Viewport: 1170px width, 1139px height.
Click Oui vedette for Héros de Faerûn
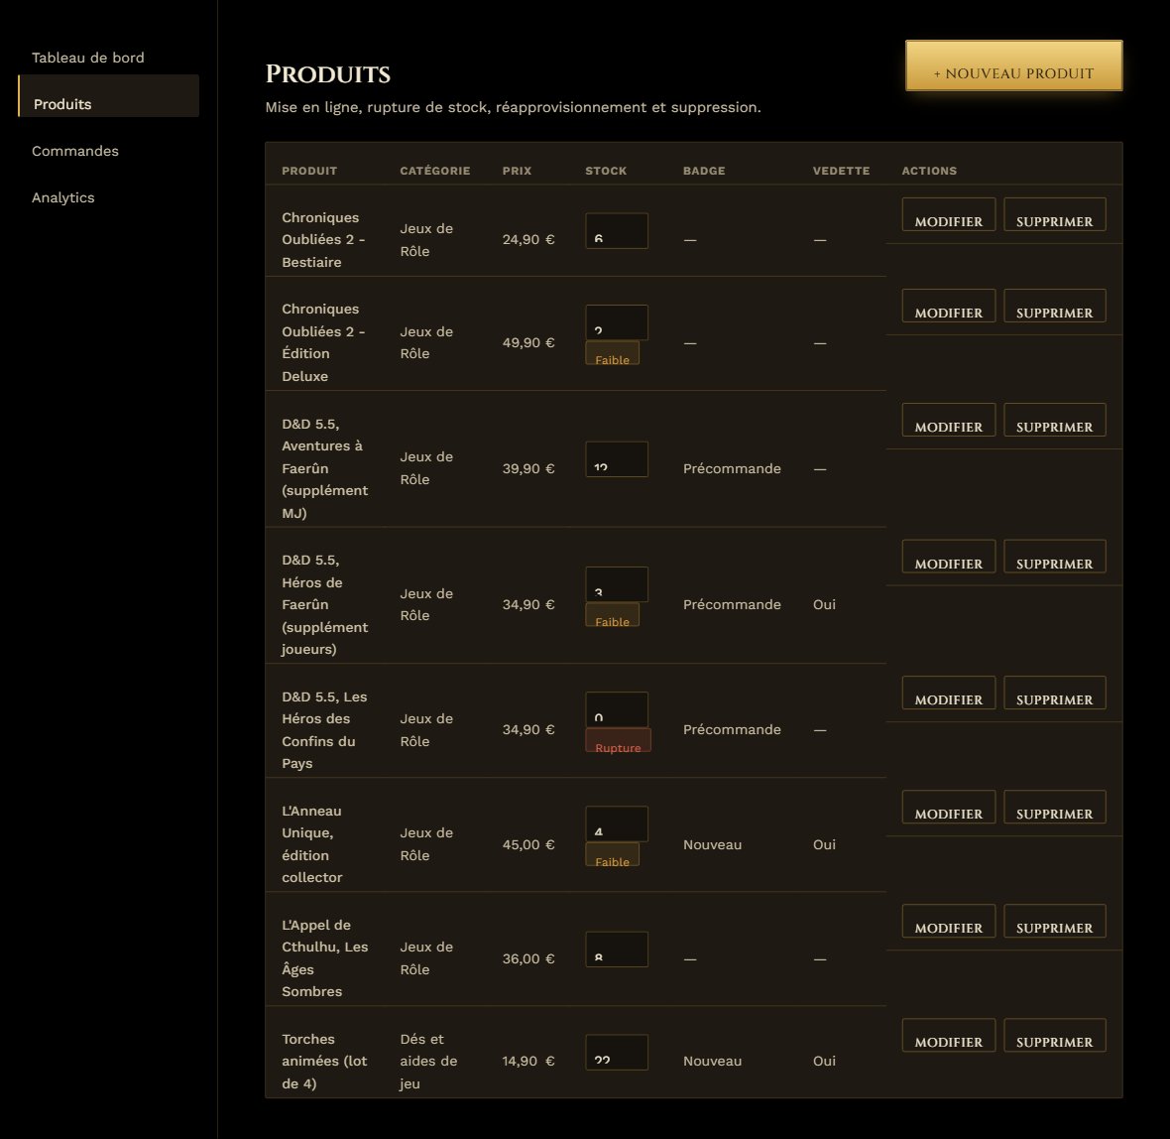point(824,604)
